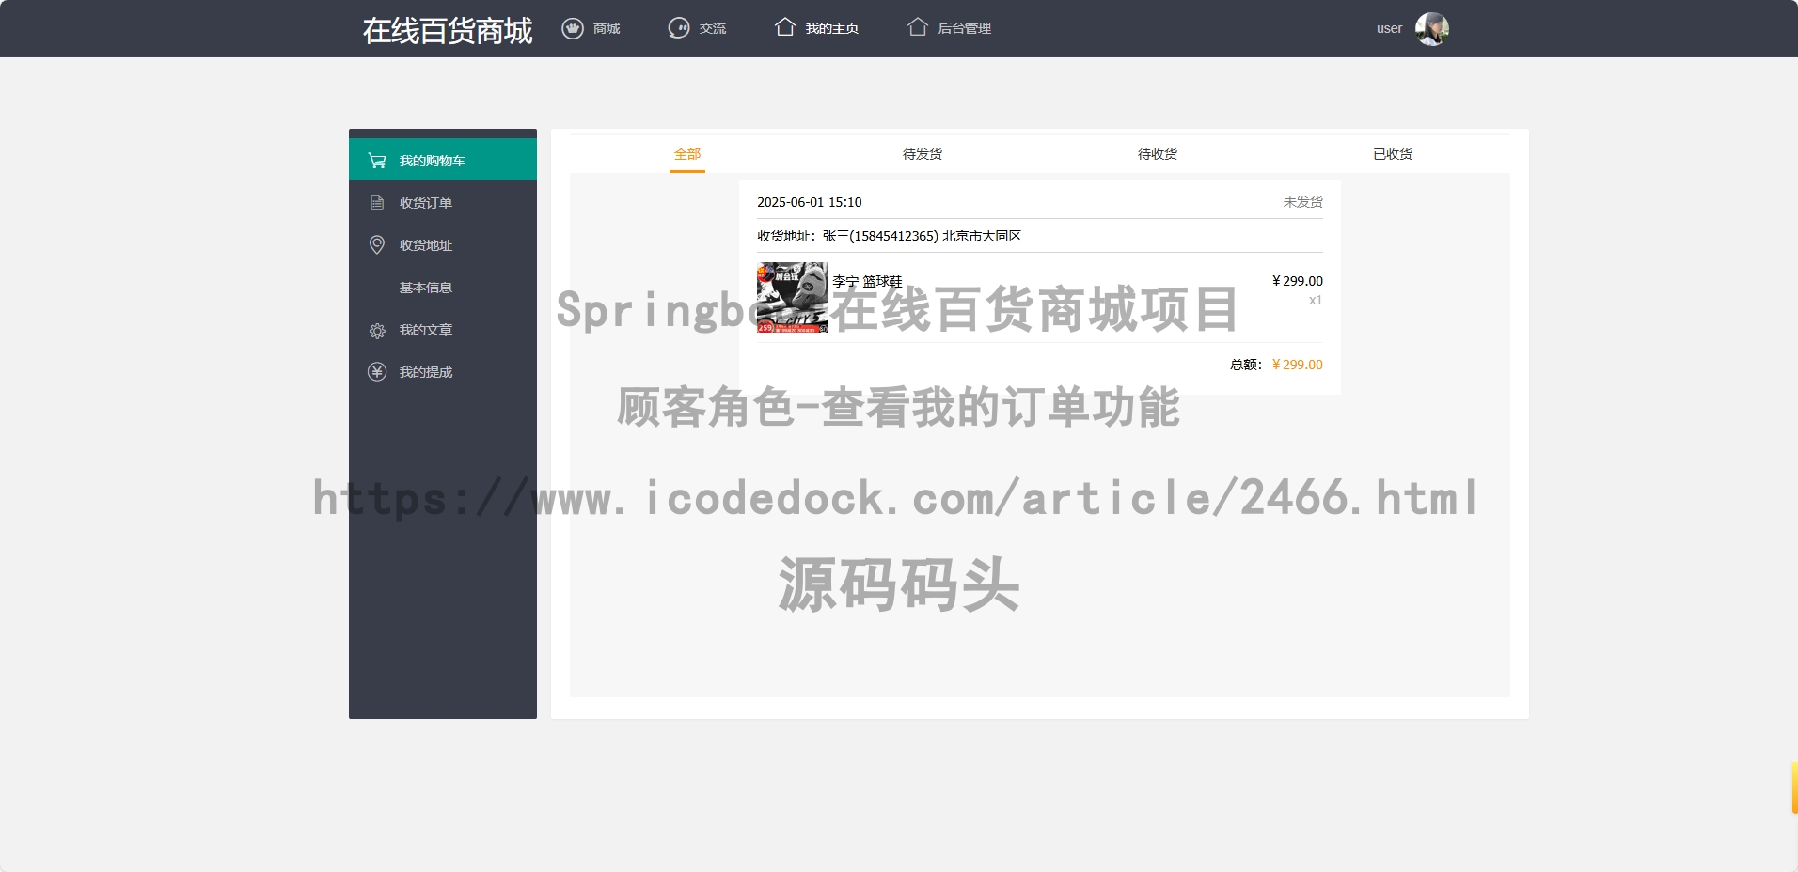Click the order date 2025-06-01 15:10
Screen dimensions: 1798x872
tap(810, 202)
